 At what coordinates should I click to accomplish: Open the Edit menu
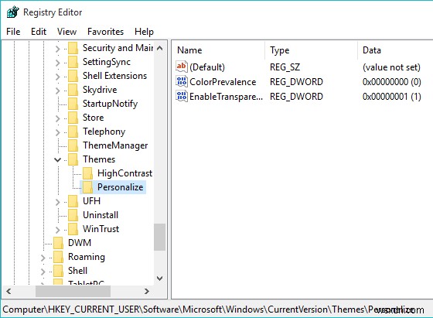coord(39,32)
